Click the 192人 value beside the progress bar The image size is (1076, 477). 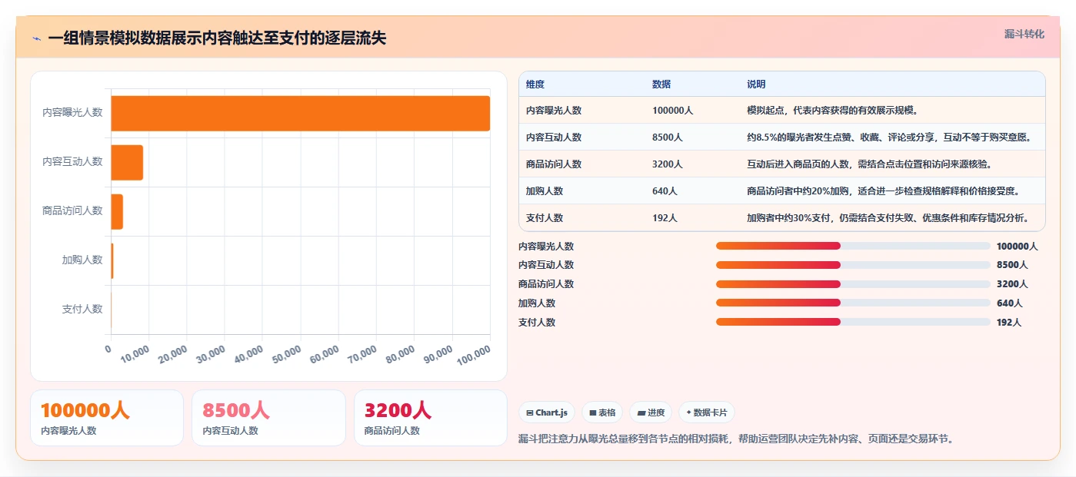[x=1009, y=323]
